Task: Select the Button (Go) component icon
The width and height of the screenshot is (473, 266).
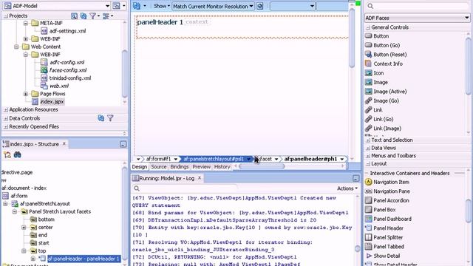Action: 368,45
